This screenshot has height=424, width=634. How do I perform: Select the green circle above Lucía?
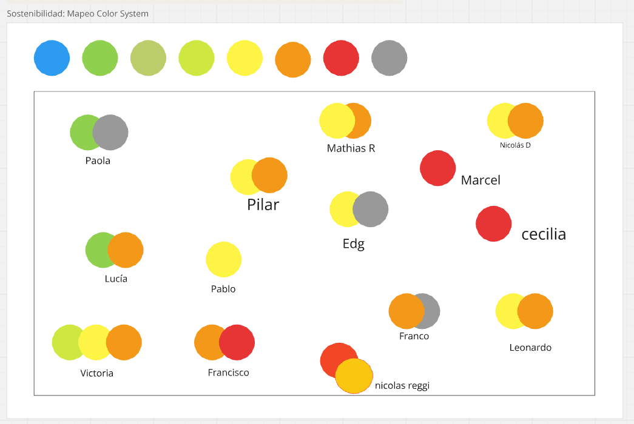pos(97,250)
